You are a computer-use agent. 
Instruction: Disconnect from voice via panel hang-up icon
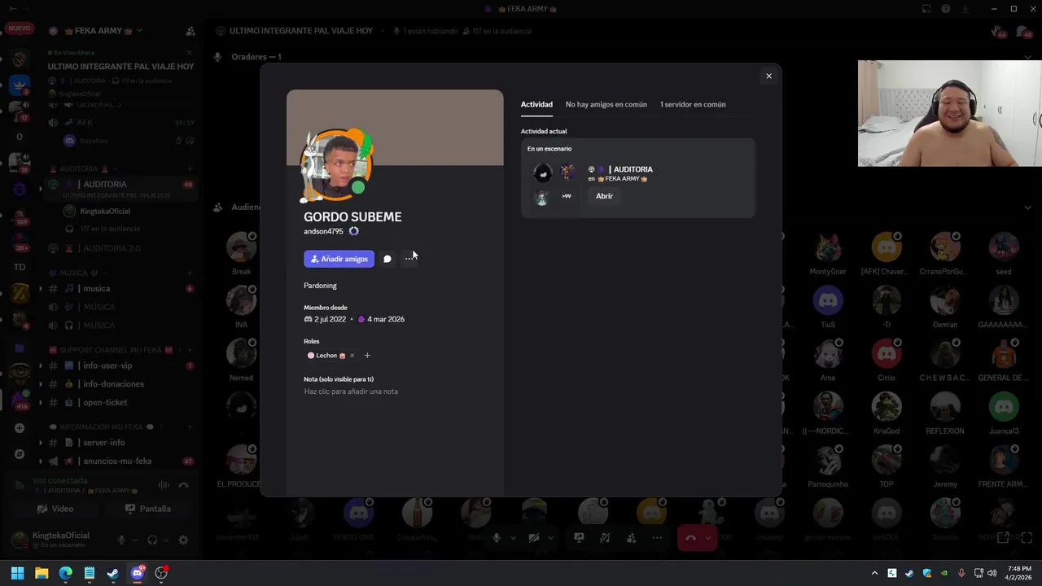pyautogui.click(x=184, y=485)
